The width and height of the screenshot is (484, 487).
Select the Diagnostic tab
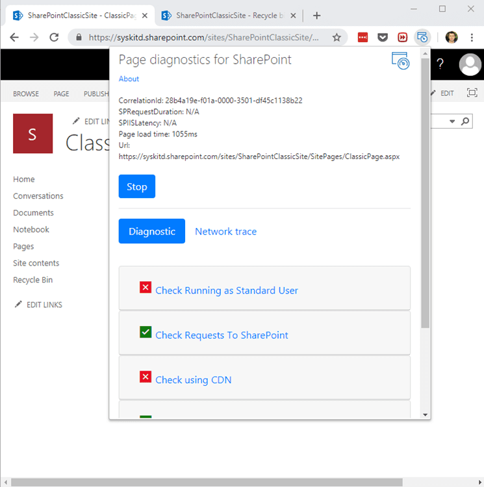tap(152, 231)
